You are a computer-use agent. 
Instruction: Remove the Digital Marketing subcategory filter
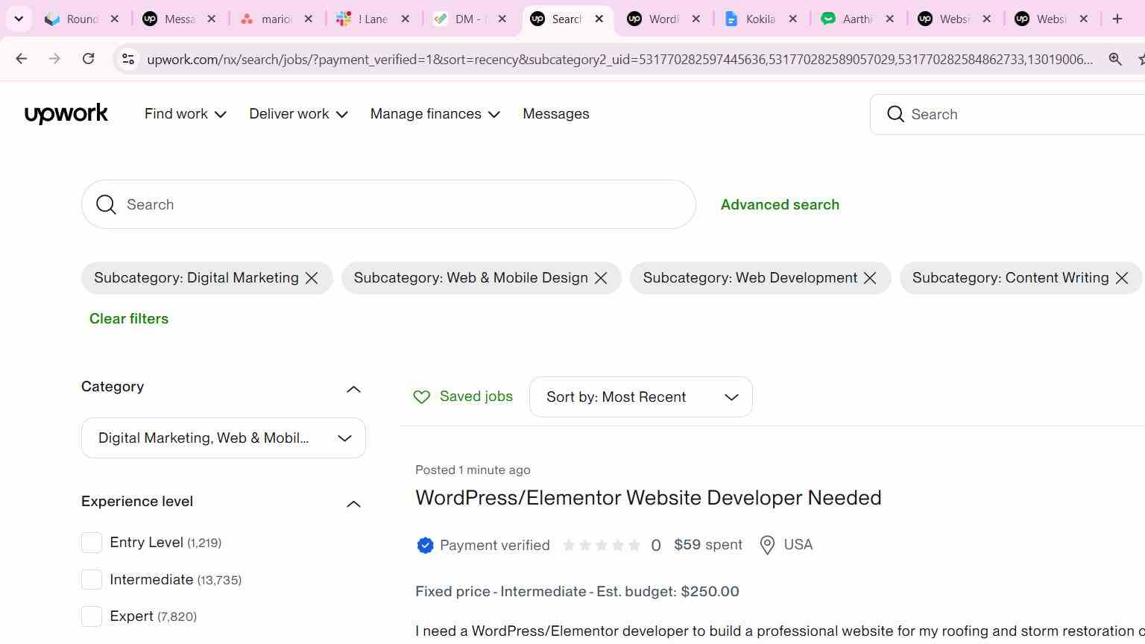pos(312,278)
